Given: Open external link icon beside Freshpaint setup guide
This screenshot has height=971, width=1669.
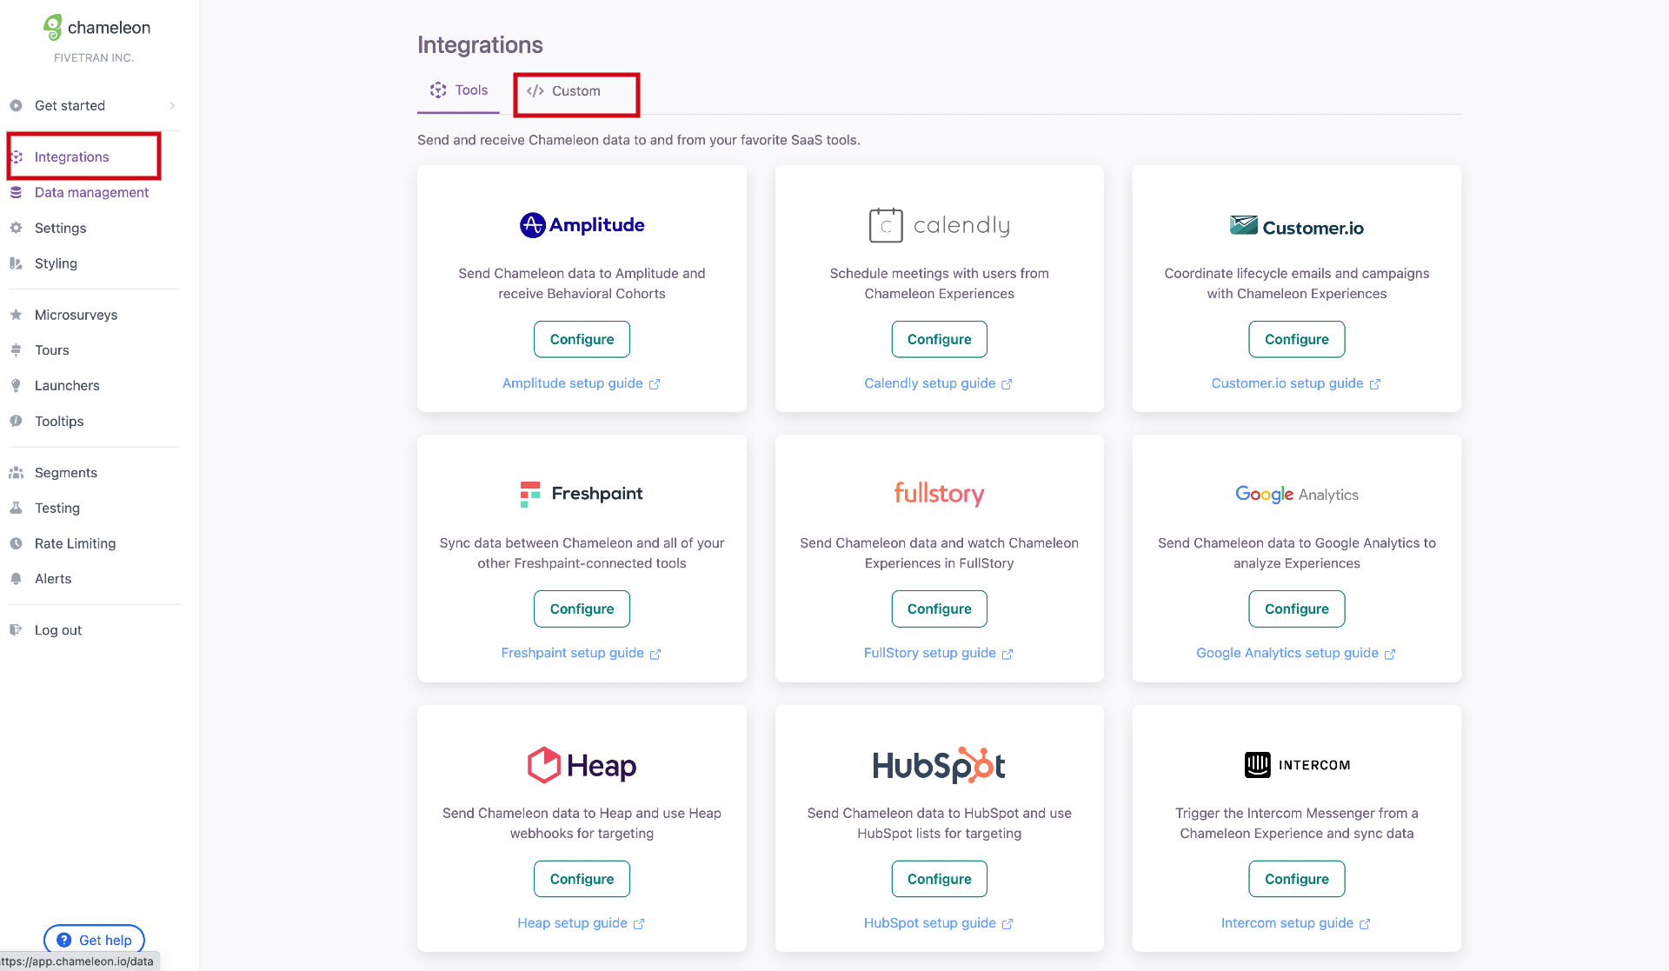Looking at the screenshot, I should pos(655,654).
